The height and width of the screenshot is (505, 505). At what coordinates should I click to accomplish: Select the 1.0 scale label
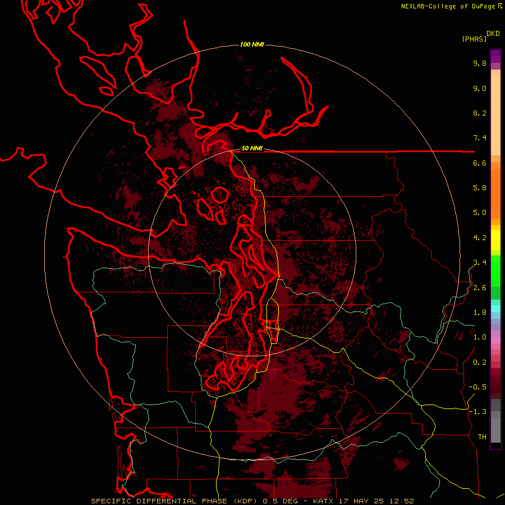(x=480, y=337)
